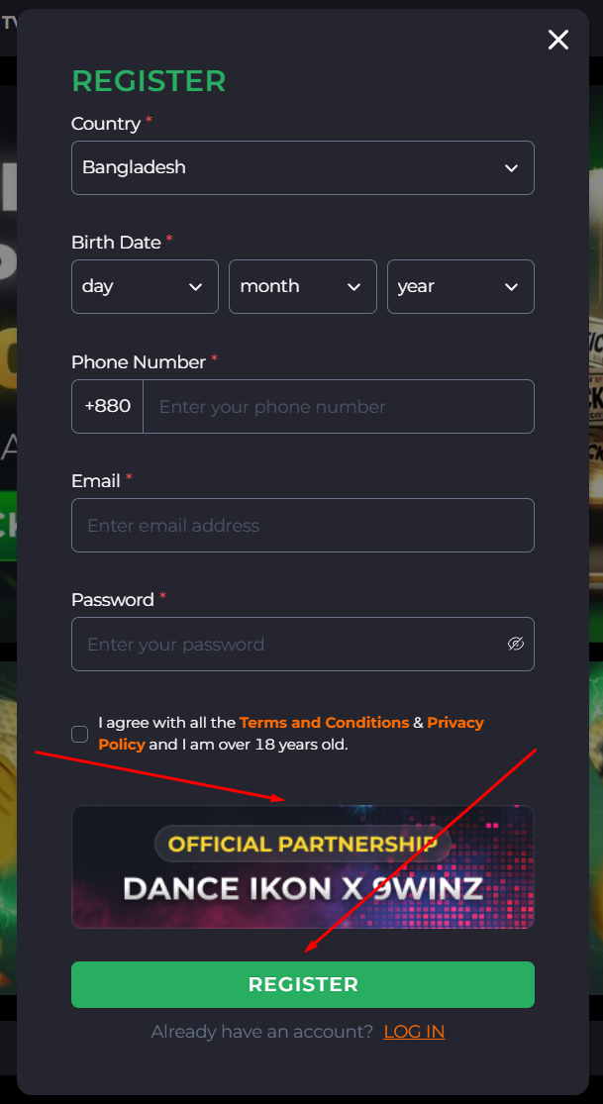
Task: Click the Country field label
Action: (x=106, y=124)
